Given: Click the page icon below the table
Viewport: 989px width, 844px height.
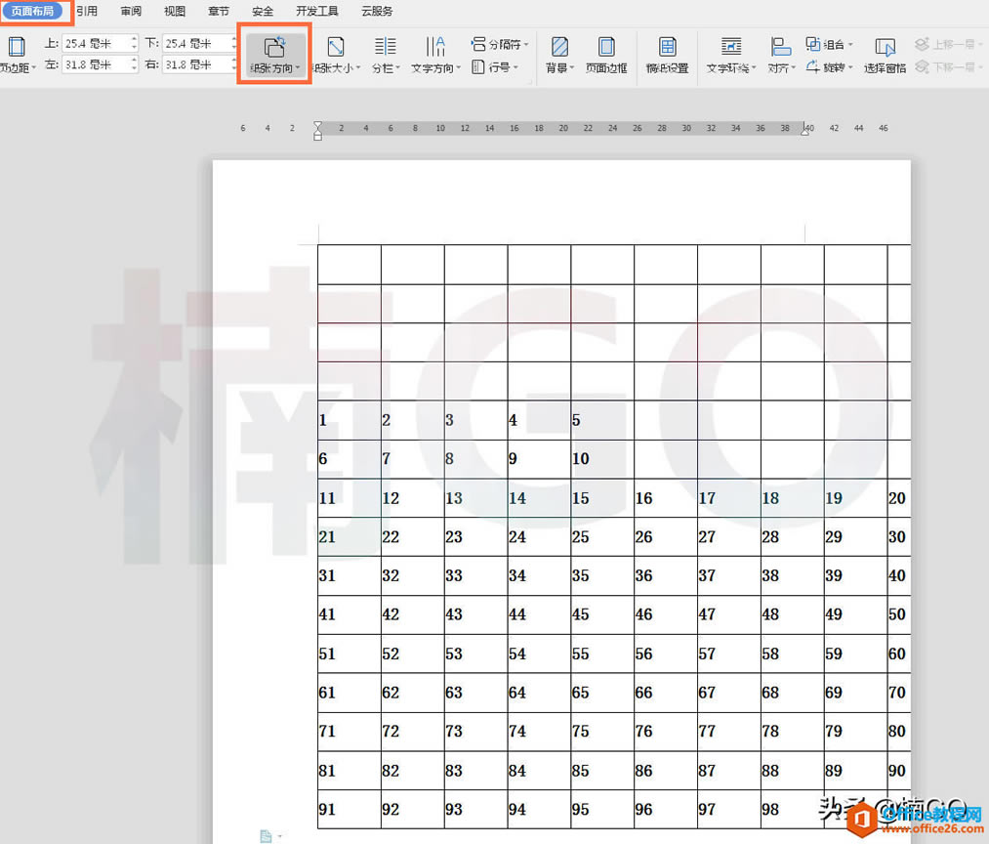Looking at the screenshot, I should [x=267, y=836].
